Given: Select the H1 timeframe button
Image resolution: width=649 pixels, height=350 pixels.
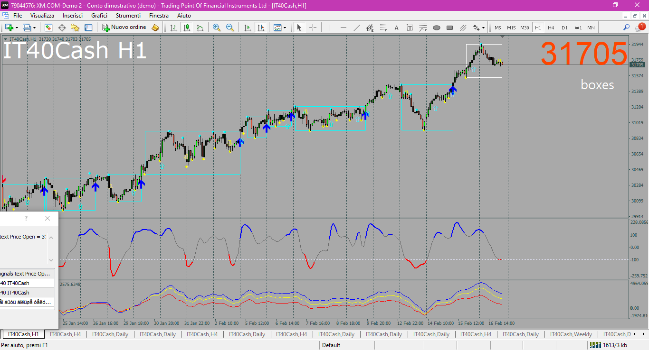Looking at the screenshot, I should [x=538, y=28].
